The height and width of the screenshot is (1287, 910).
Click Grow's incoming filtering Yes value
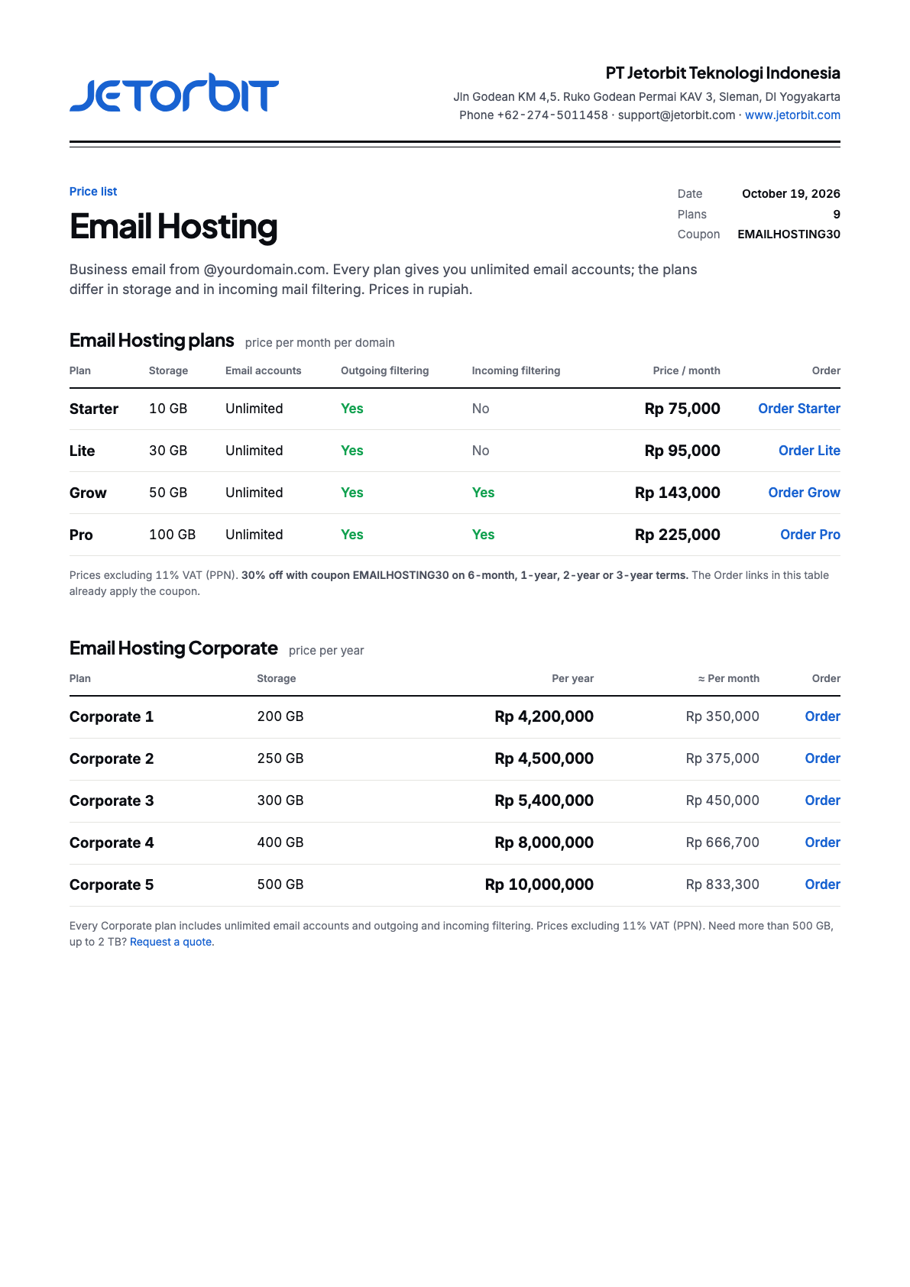483,493
